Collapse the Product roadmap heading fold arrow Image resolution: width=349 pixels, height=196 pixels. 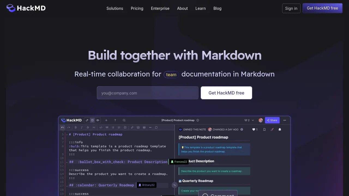click(67, 134)
